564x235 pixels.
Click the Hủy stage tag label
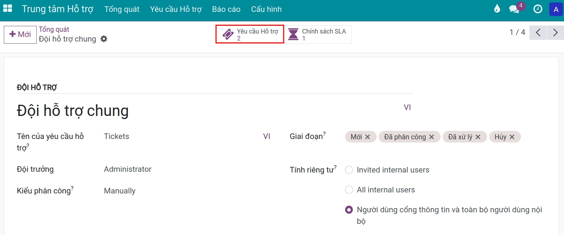click(500, 137)
